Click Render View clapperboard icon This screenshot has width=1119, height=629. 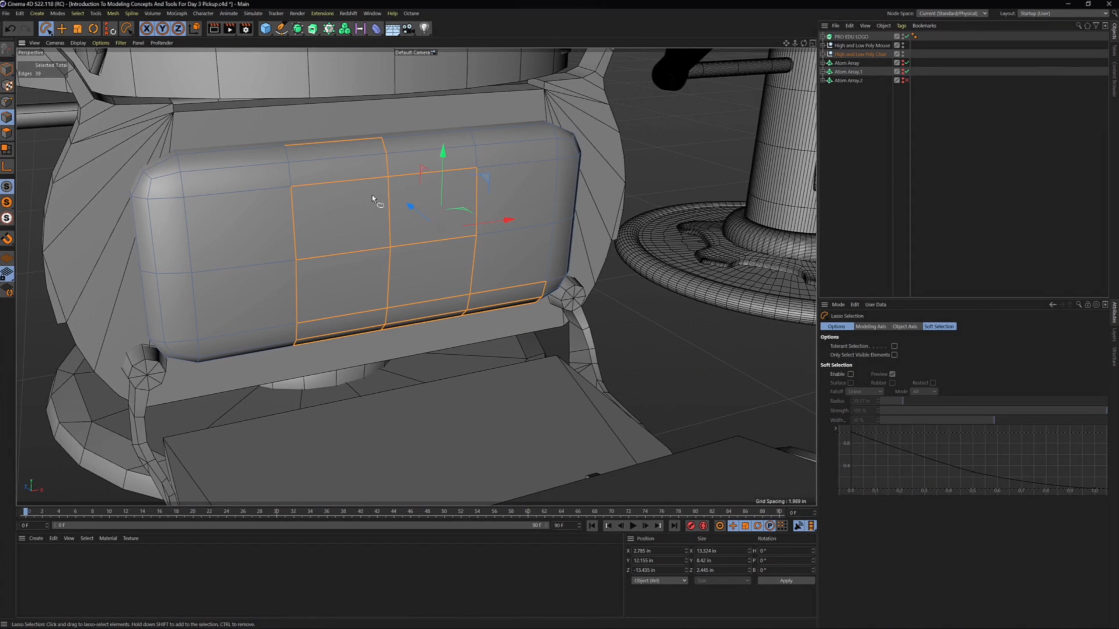(x=214, y=29)
